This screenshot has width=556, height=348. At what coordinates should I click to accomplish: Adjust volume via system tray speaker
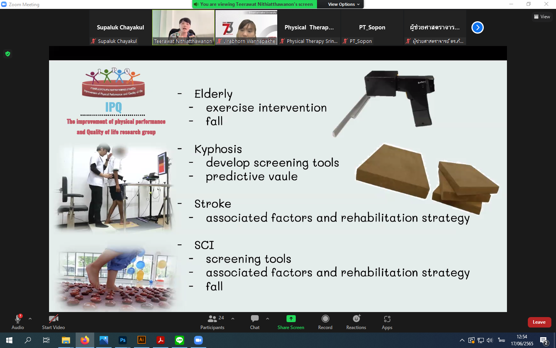(x=490, y=340)
